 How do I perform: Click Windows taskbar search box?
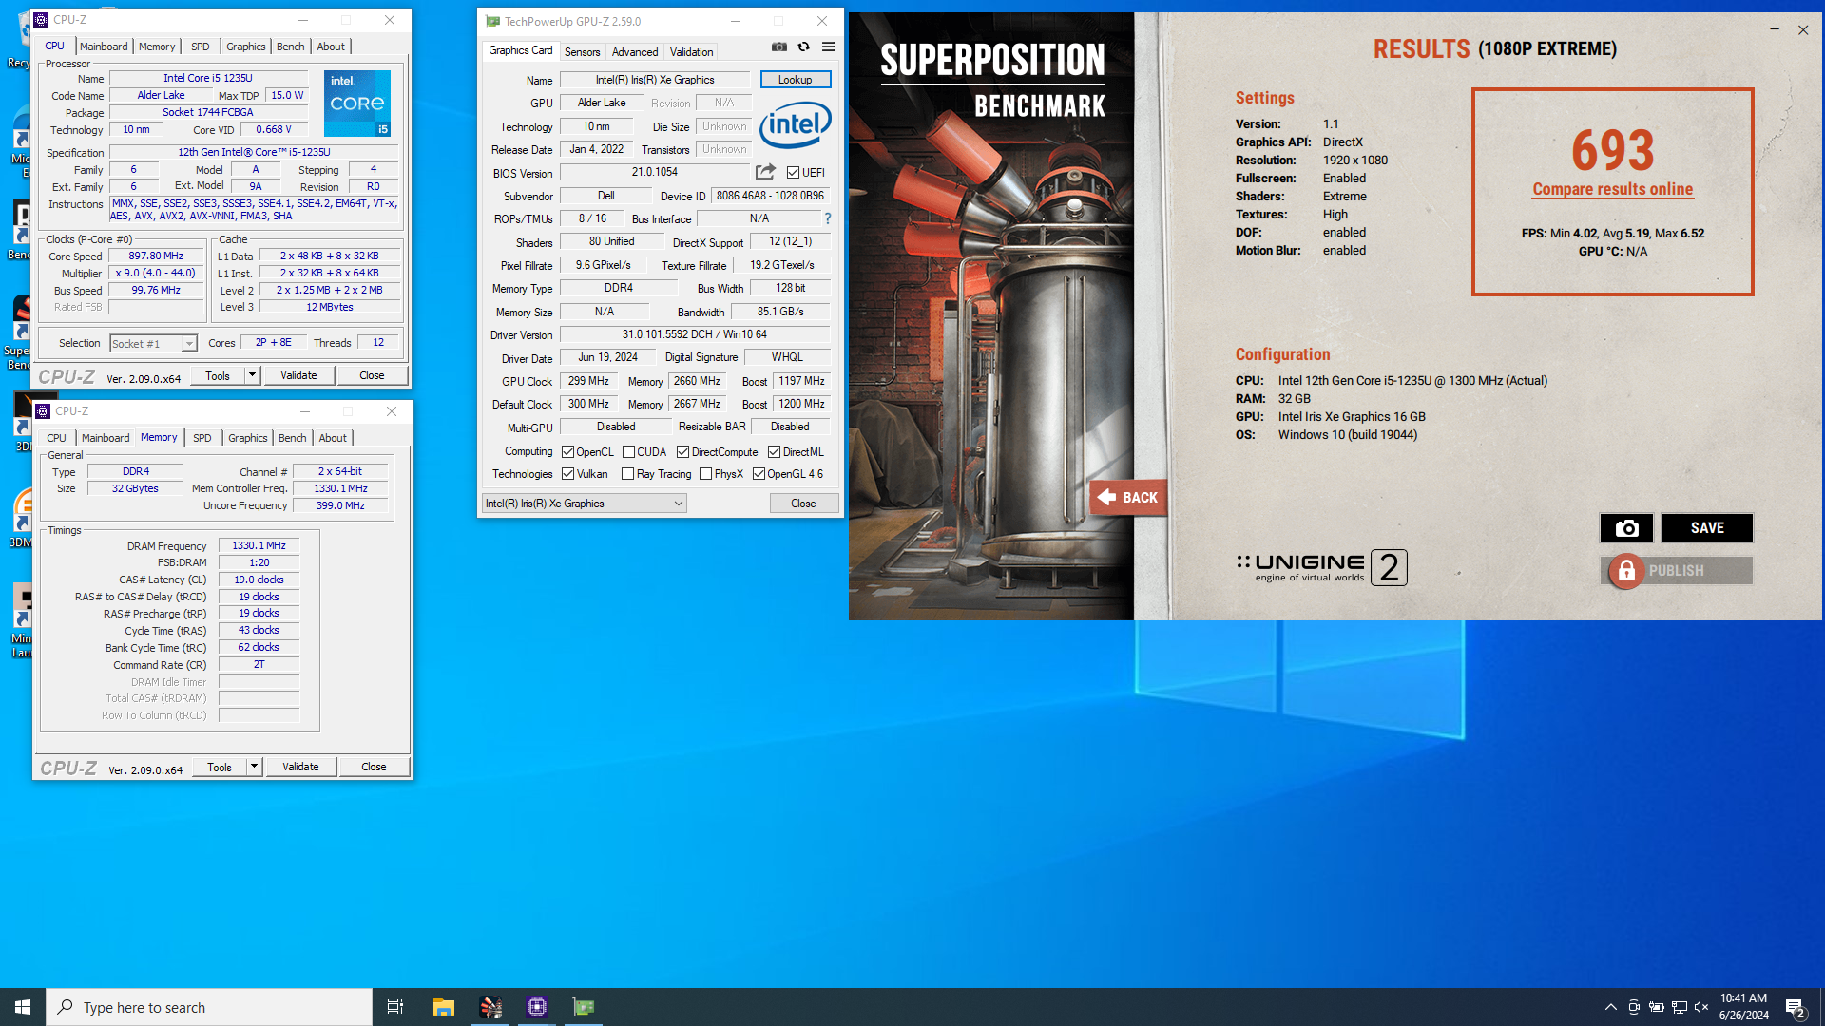[209, 1007]
